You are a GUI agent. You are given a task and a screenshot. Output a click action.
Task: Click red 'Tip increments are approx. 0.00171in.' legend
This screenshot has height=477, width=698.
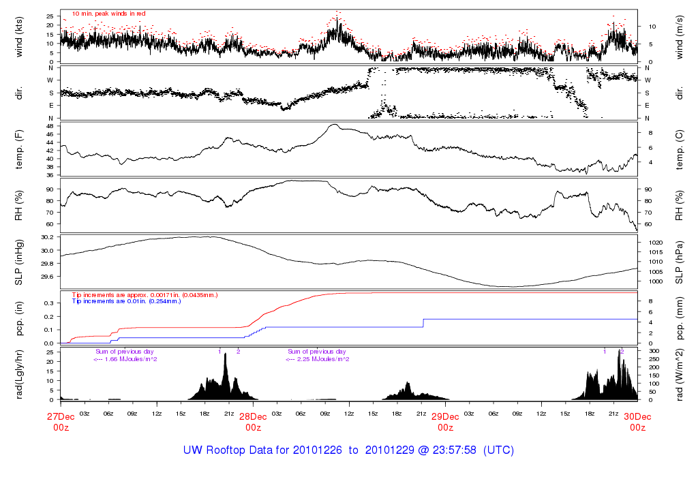pyautogui.click(x=145, y=295)
